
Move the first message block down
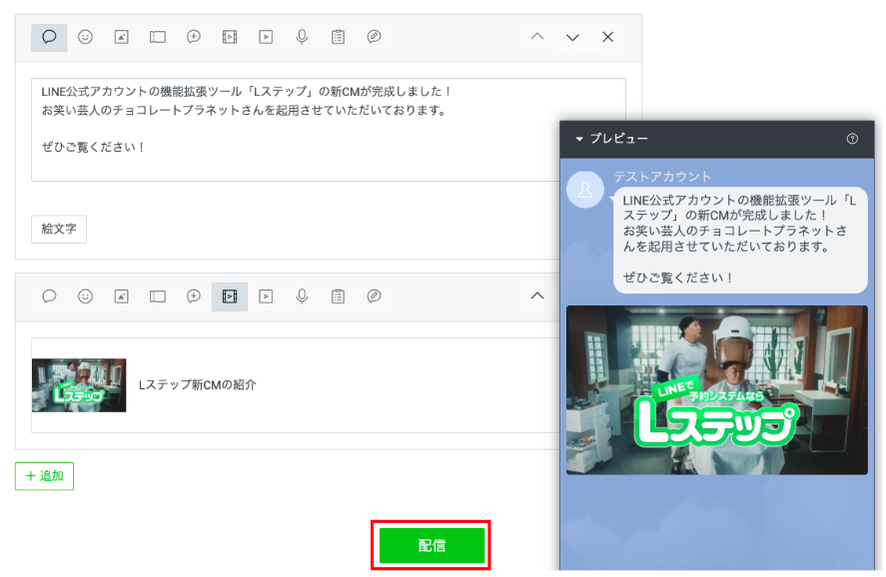coord(572,37)
